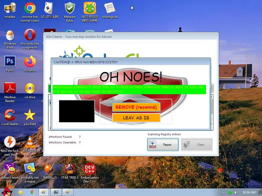The width and height of the screenshot is (262, 196).
Task: Click the 'Infections Found:' label
Action: click(60, 137)
